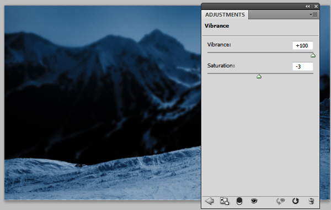331x210 pixels.
Task: Toggle layer visibility eye icon
Action: [x=254, y=201]
